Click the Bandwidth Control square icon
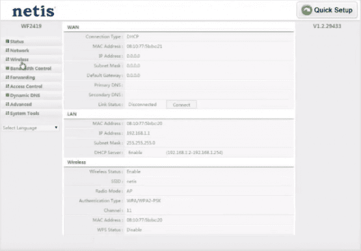Screen dimensions: 361x251 (7, 68)
